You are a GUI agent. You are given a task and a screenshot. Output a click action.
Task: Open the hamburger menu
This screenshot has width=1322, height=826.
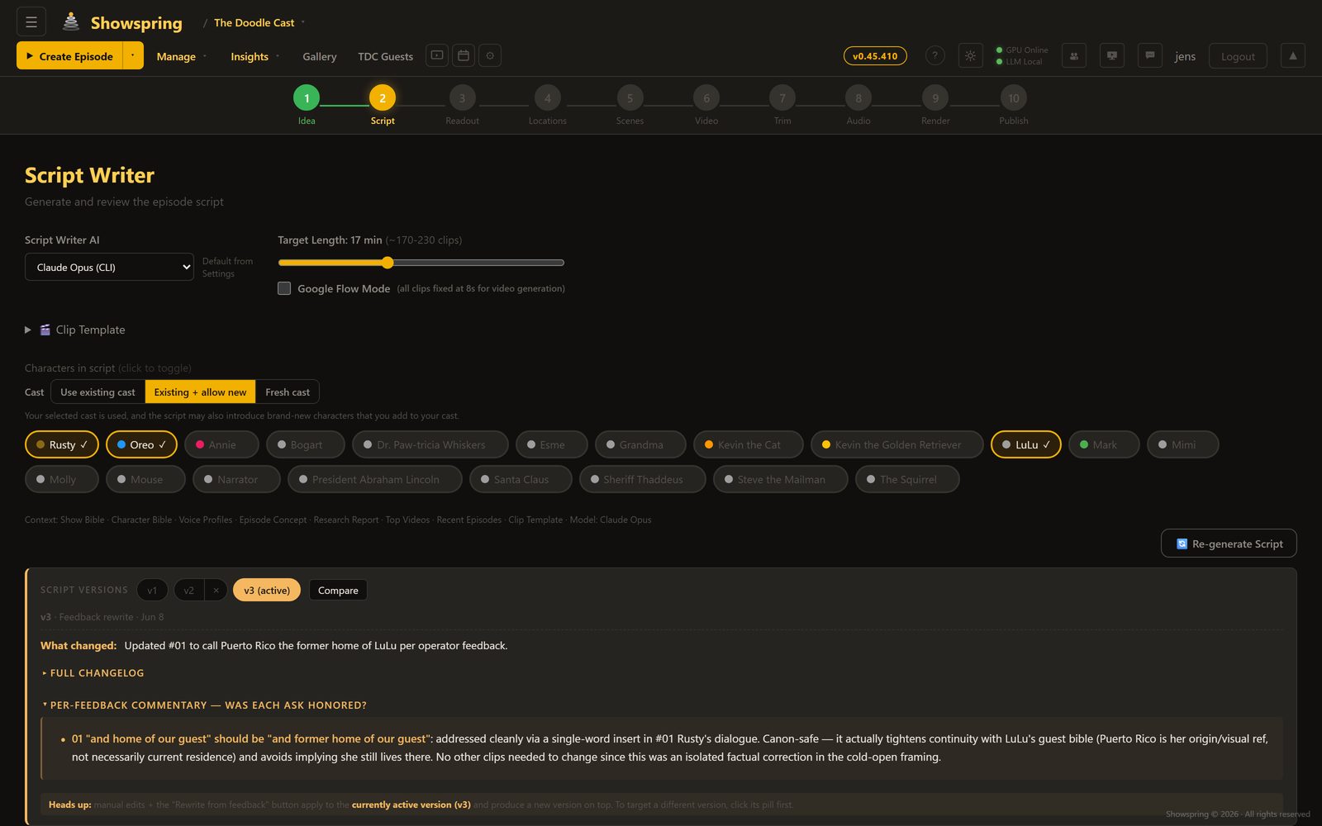tap(31, 22)
